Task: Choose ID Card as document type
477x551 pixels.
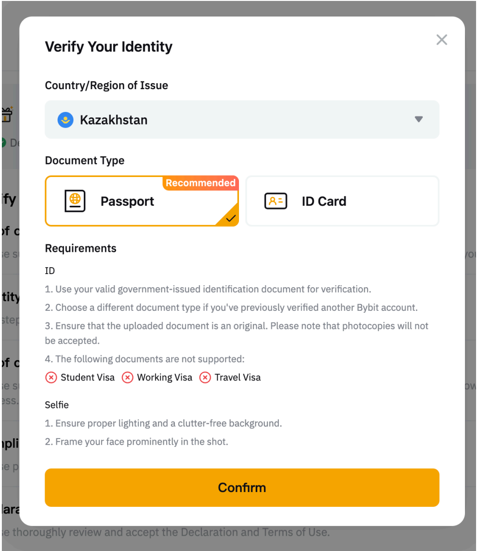Action: (342, 201)
